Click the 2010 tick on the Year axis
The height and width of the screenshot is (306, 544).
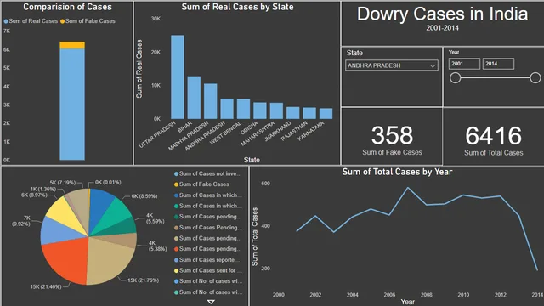(463, 295)
